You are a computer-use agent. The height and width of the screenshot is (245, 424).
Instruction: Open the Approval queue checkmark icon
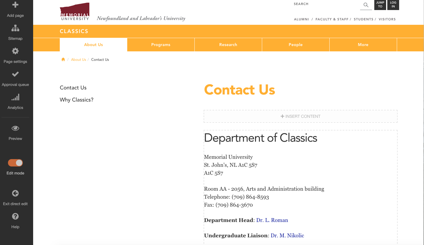tap(15, 74)
